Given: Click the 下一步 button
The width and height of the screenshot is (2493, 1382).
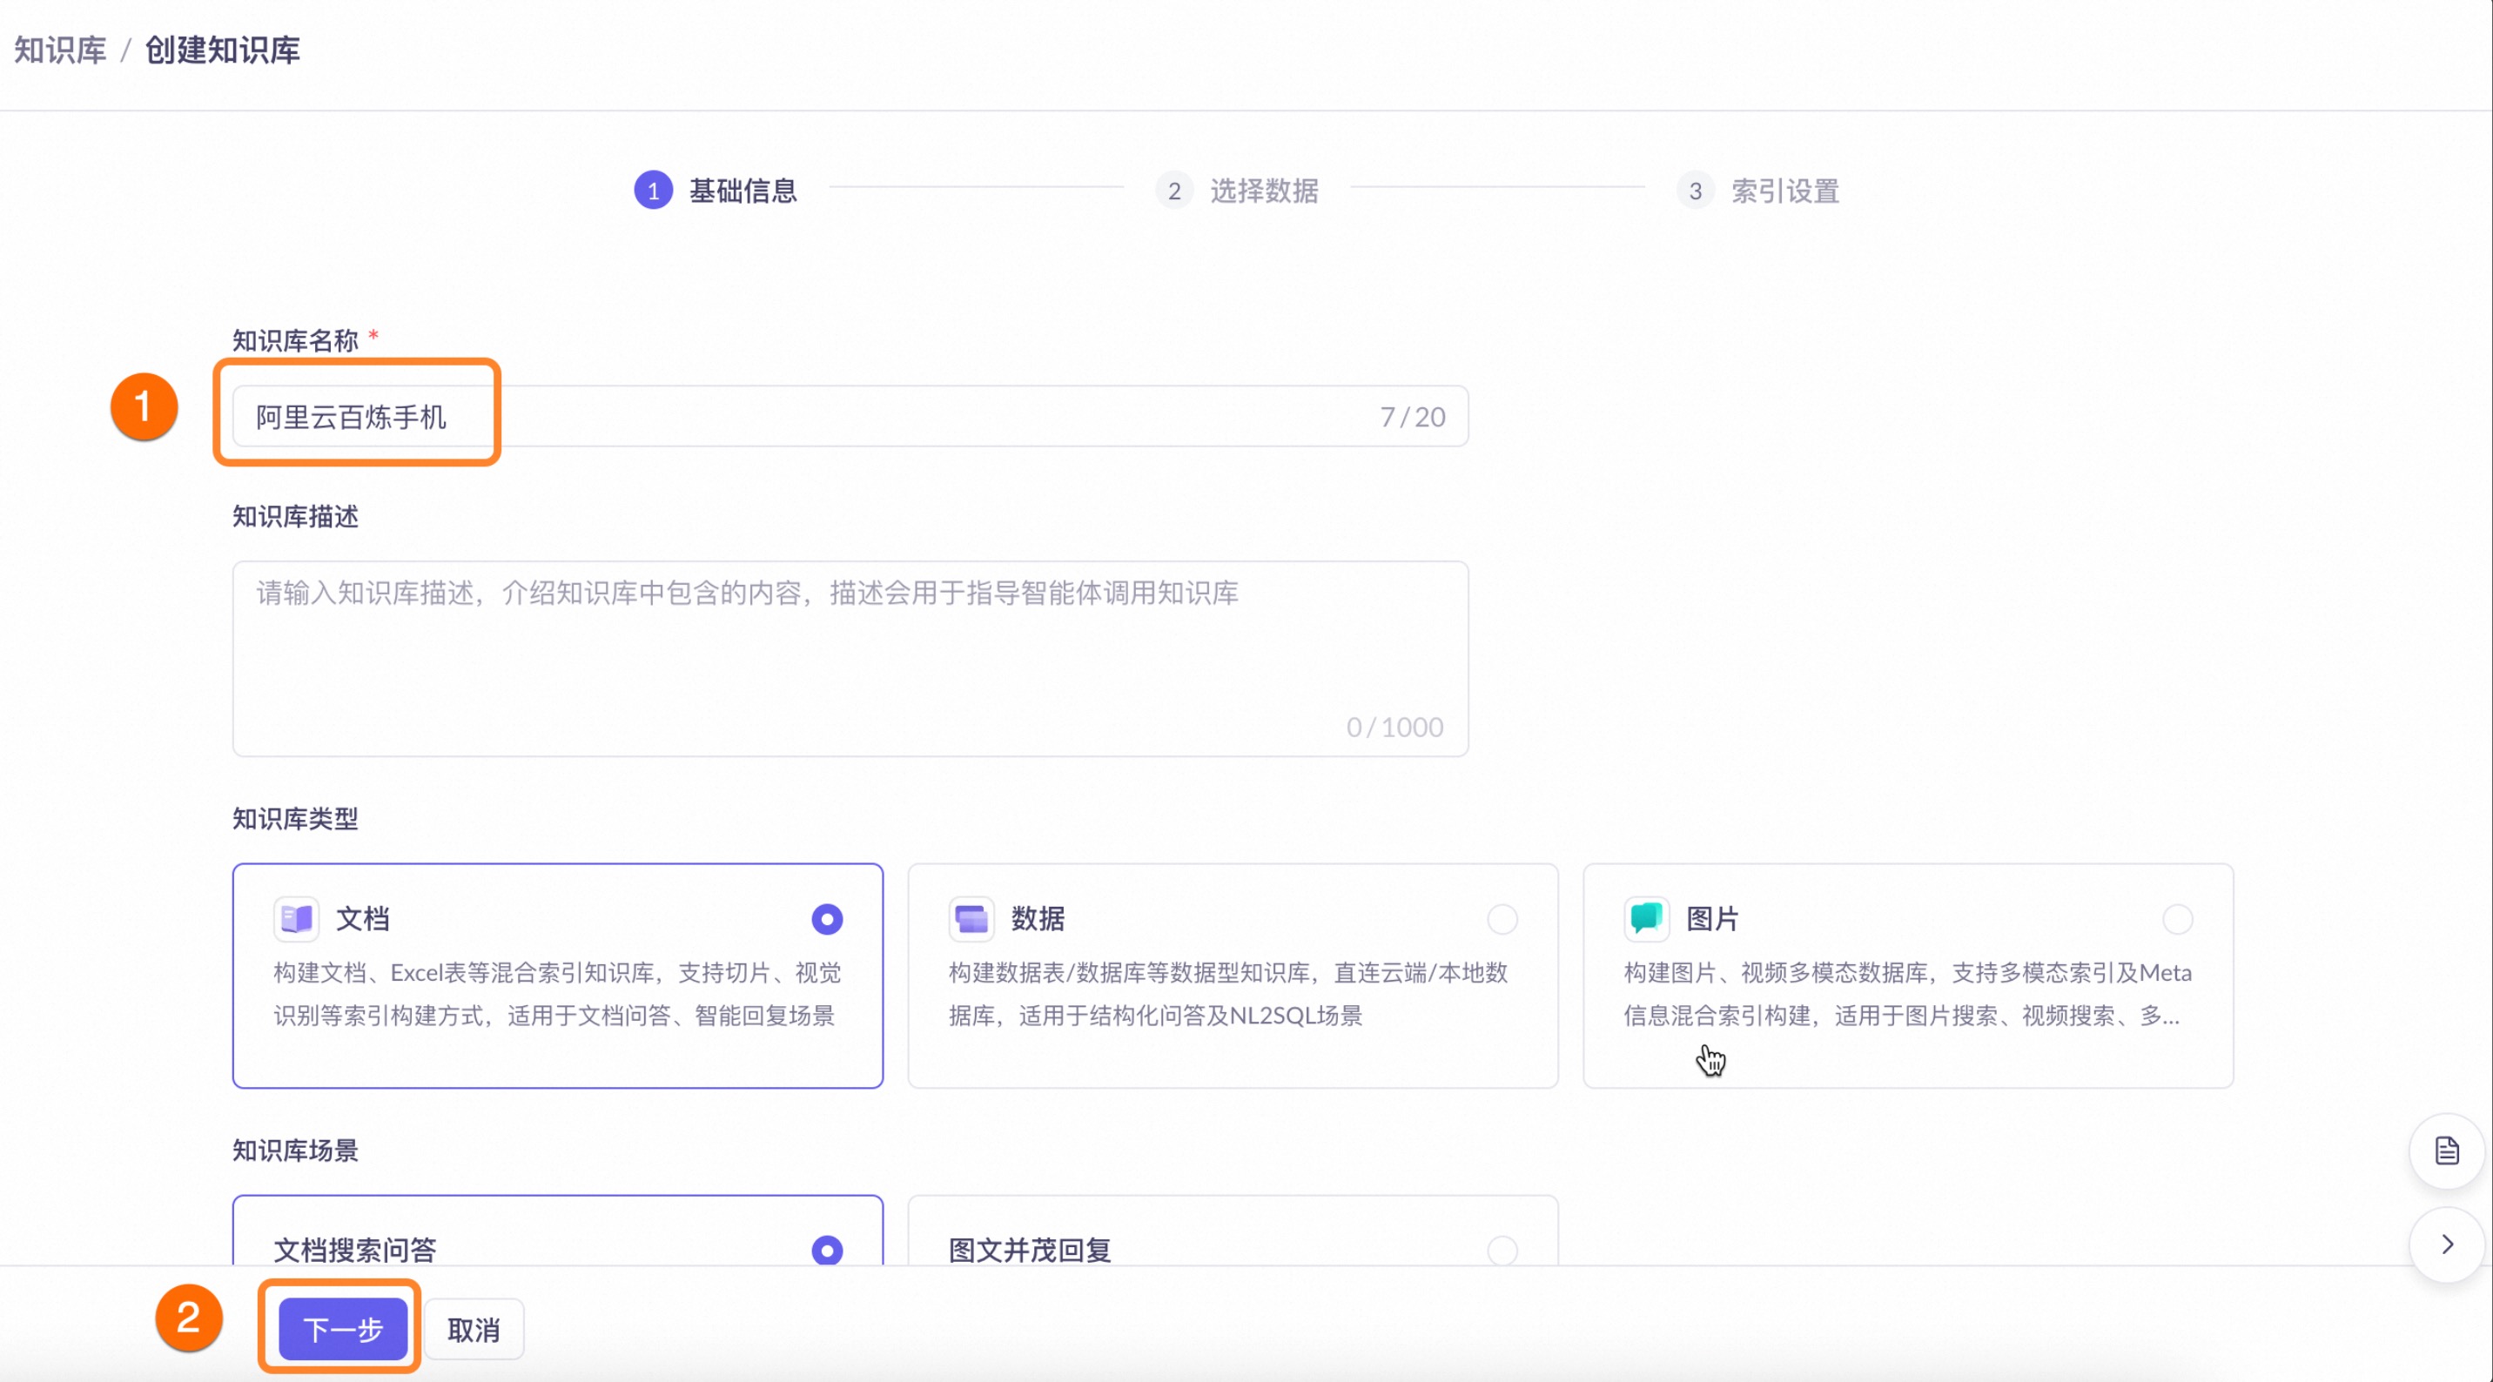Looking at the screenshot, I should [x=343, y=1329].
